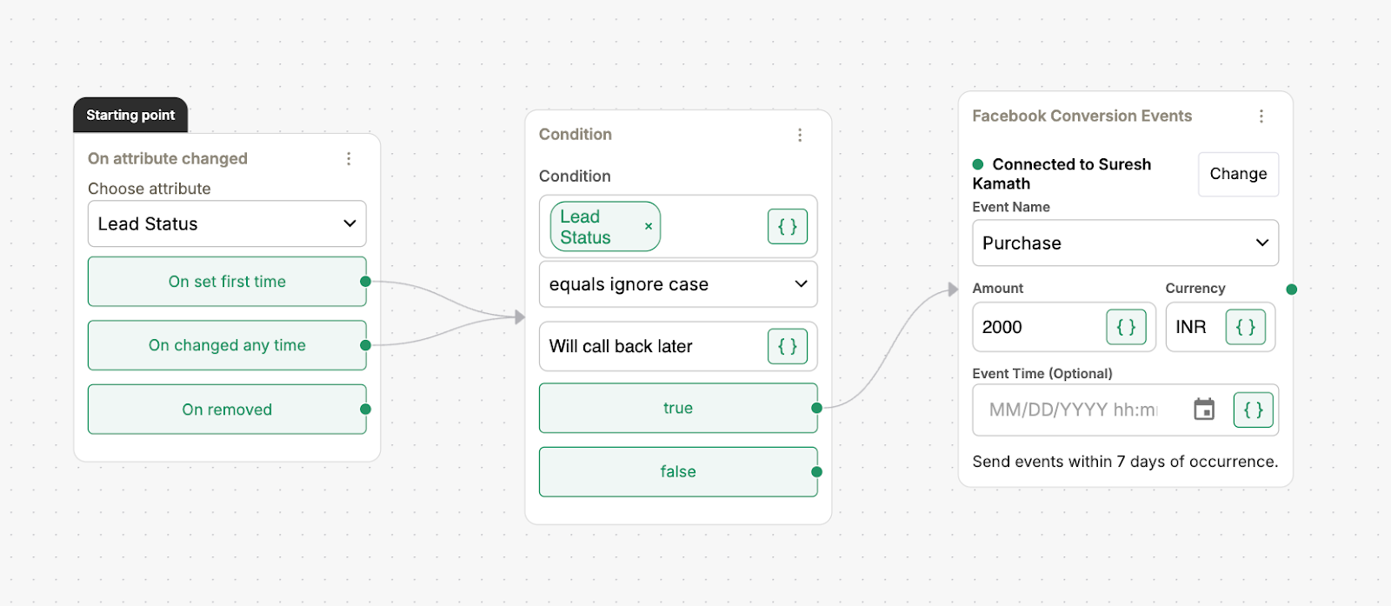Open the equals ignore case operator dropdown
The width and height of the screenshot is (1391, 606).
(678, 284)
